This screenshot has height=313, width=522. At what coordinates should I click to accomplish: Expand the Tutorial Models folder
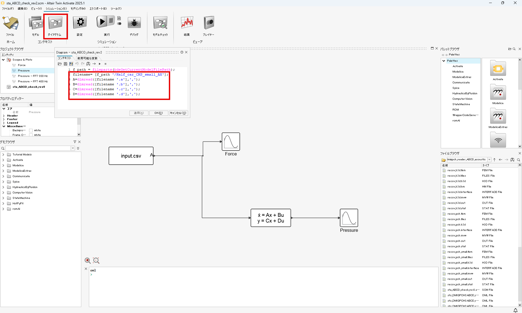pyautogui.click(x=3, y=155)
